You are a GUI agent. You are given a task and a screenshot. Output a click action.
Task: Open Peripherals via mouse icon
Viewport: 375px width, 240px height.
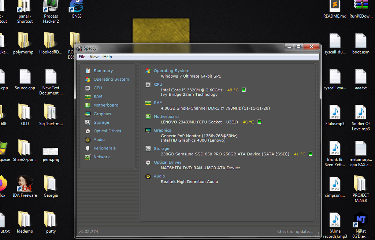[88, 148]
